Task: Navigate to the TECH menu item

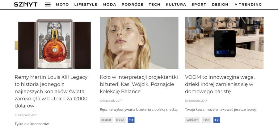Action: (154, 5)
